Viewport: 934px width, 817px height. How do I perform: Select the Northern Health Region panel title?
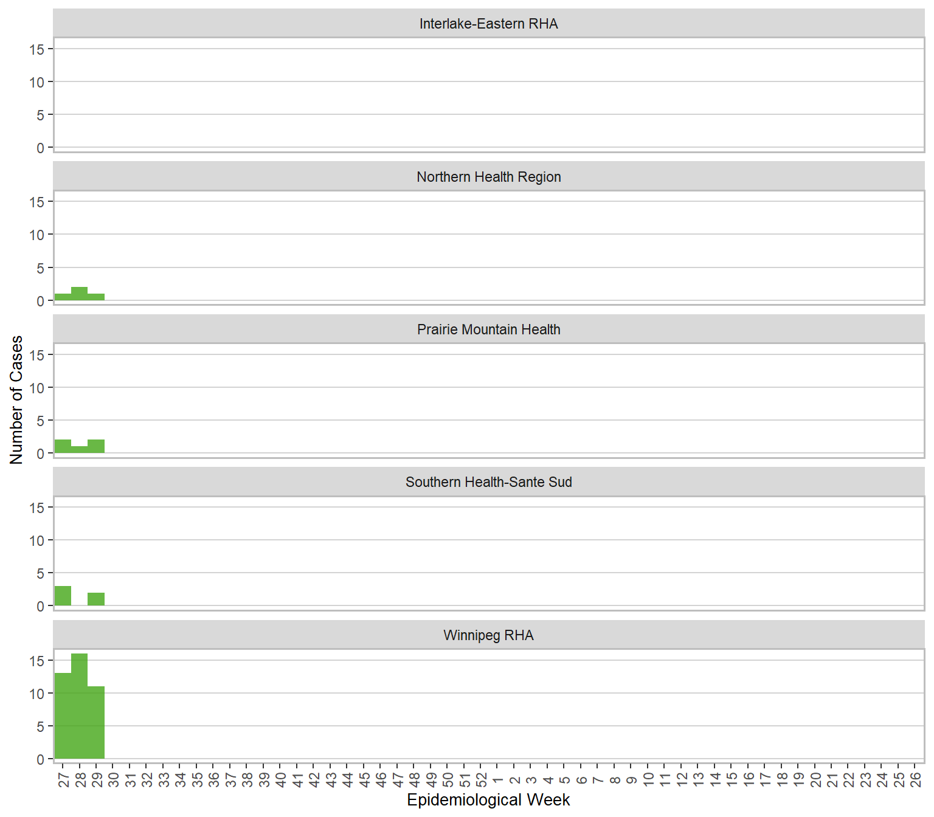tap(488, 177)
